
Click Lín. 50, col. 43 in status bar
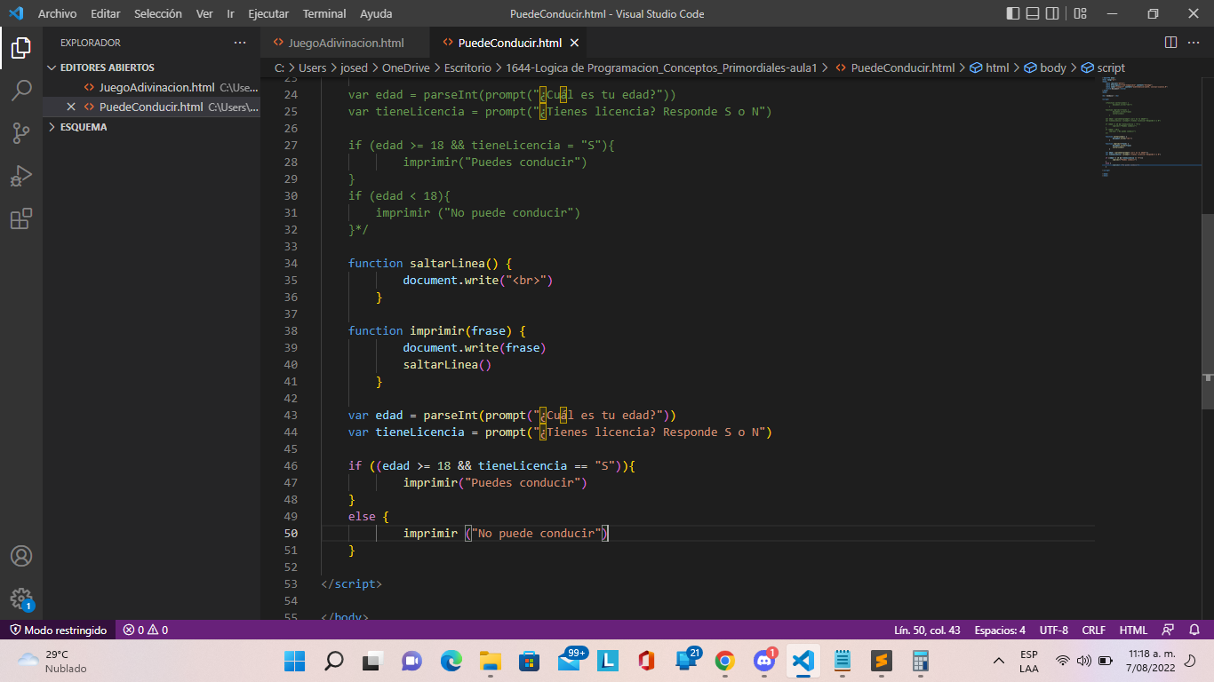[927, 630]
